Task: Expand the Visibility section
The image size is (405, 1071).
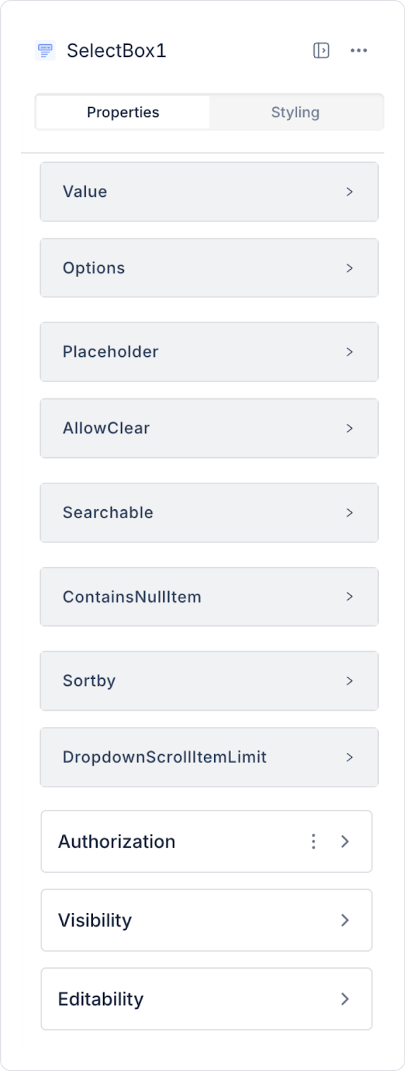Action: pyautogui.click(x=206, y=920)
